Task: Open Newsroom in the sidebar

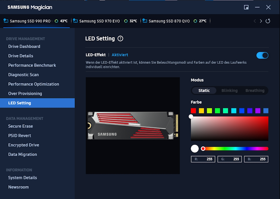Action: click(19, 187)
